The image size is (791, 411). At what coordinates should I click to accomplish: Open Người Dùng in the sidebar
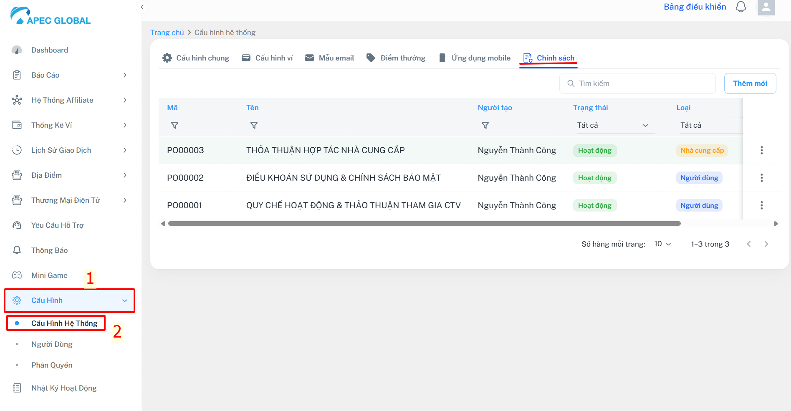point(52,344)
